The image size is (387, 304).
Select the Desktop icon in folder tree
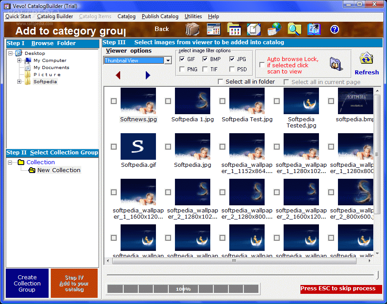[x=19, y=53]
